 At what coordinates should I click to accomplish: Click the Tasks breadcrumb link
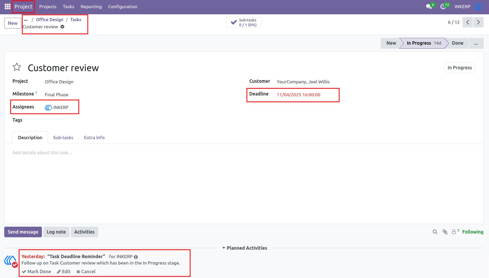(76, 20)
